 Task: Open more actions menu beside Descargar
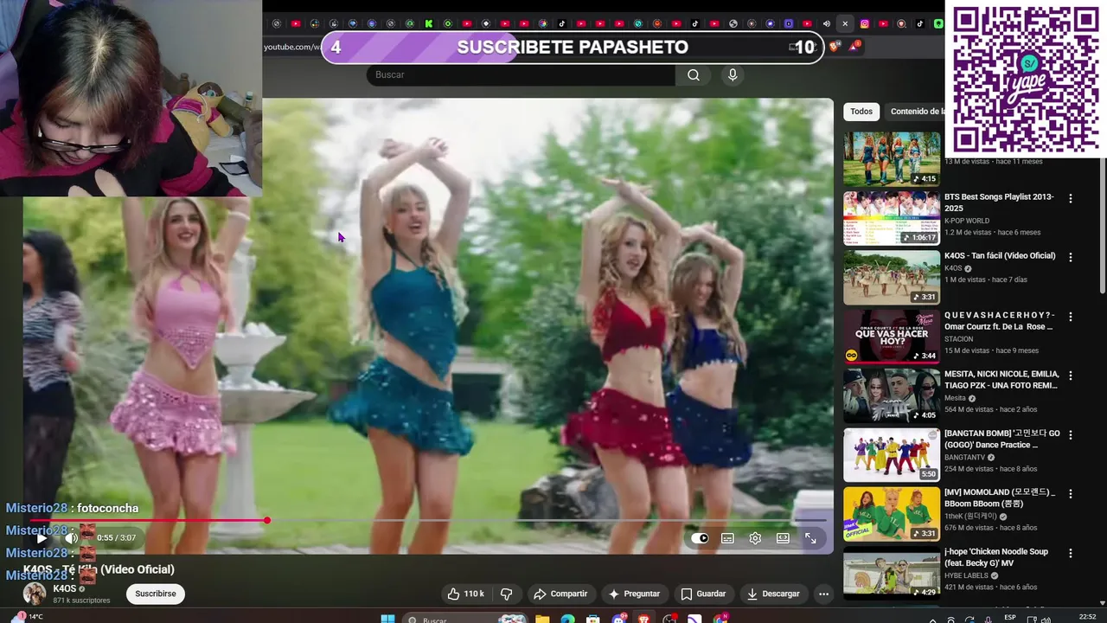(x=823, y=594)
